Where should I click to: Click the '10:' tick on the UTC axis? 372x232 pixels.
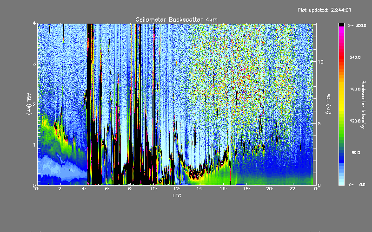pyautogui.click(x=153, y=189)
